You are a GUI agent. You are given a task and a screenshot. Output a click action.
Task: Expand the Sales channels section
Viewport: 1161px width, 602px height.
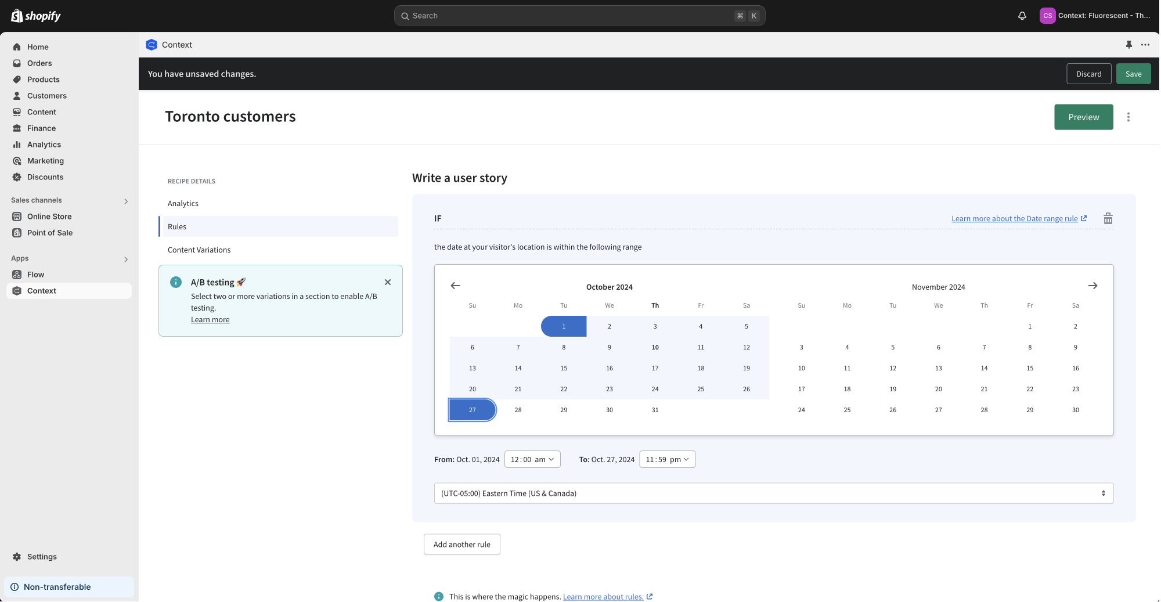126,201
